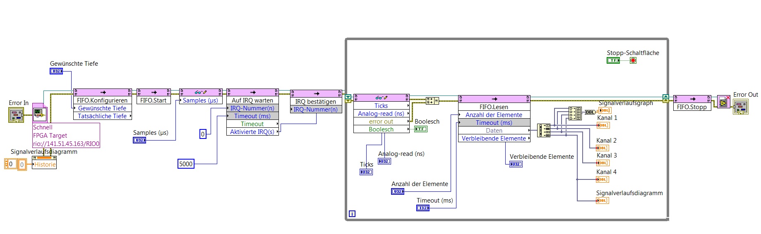
Task: Click the Timeout output row under Auf IRQ warten
Action: click(x=252, y=124)
